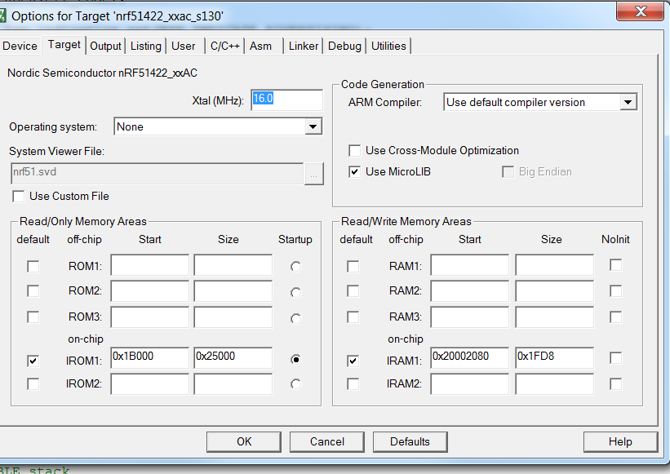Enable Use Cross-Module Optimization
670x474 pixels.
pyautogui.click(x=355, y=151)
